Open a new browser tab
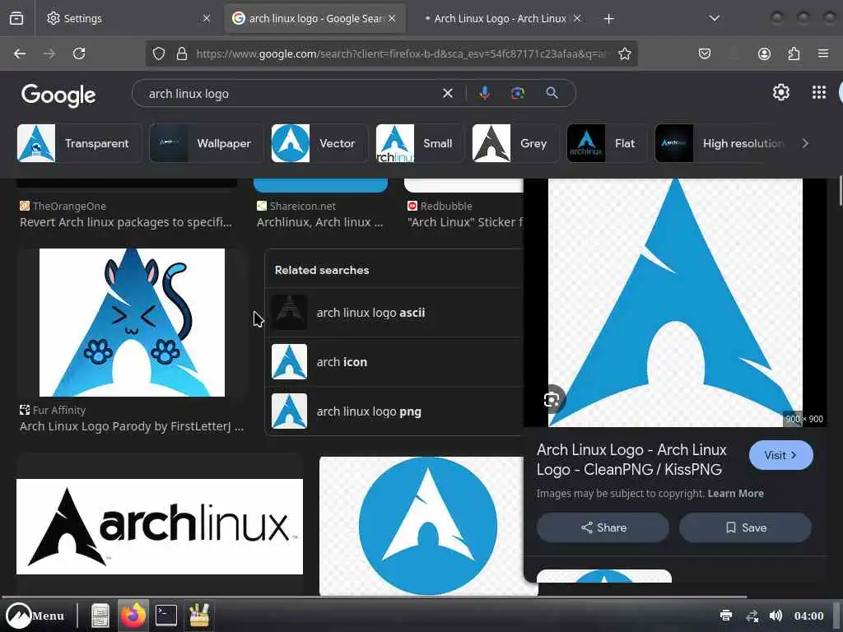Screen dimensions: 843x632 tap(608, 19)
